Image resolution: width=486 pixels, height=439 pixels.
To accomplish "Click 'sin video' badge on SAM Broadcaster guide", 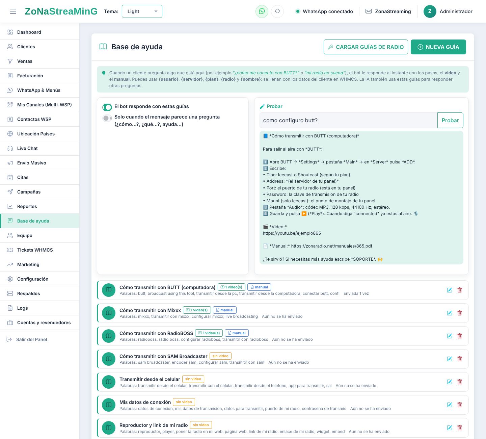I will [x=220, y=356].
